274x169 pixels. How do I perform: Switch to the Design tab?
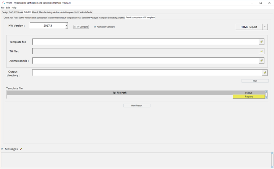pos(5,12)
